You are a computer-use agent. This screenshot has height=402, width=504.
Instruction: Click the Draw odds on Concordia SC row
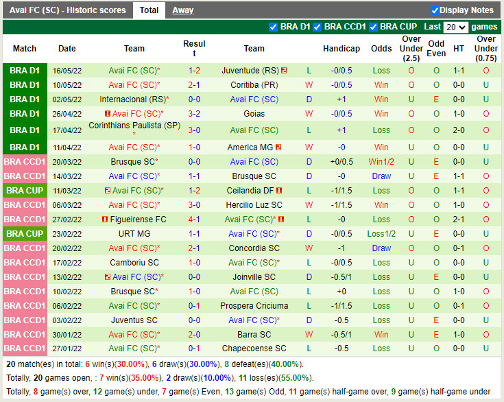381,248
